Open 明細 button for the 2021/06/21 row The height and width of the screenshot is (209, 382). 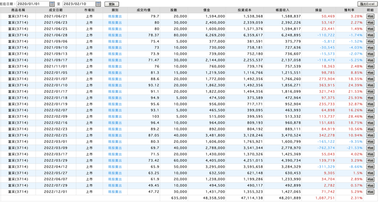(370, 16)
